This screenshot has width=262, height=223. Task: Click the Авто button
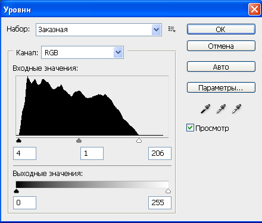[x=221, y=67]
